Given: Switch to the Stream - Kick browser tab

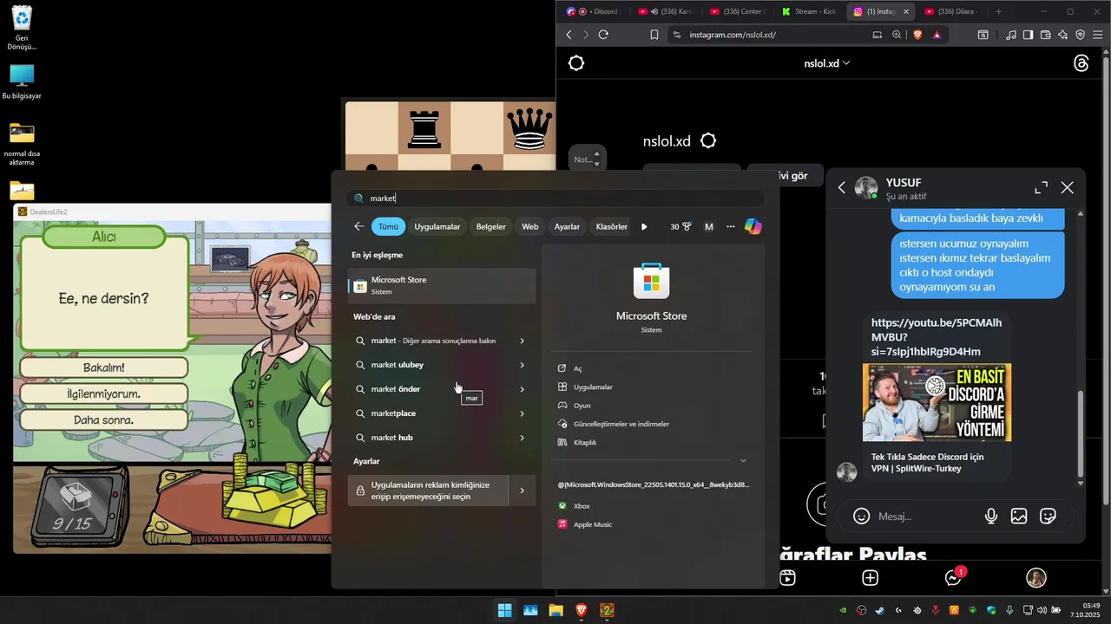Looking at the screenshot, I should (809, 11).
